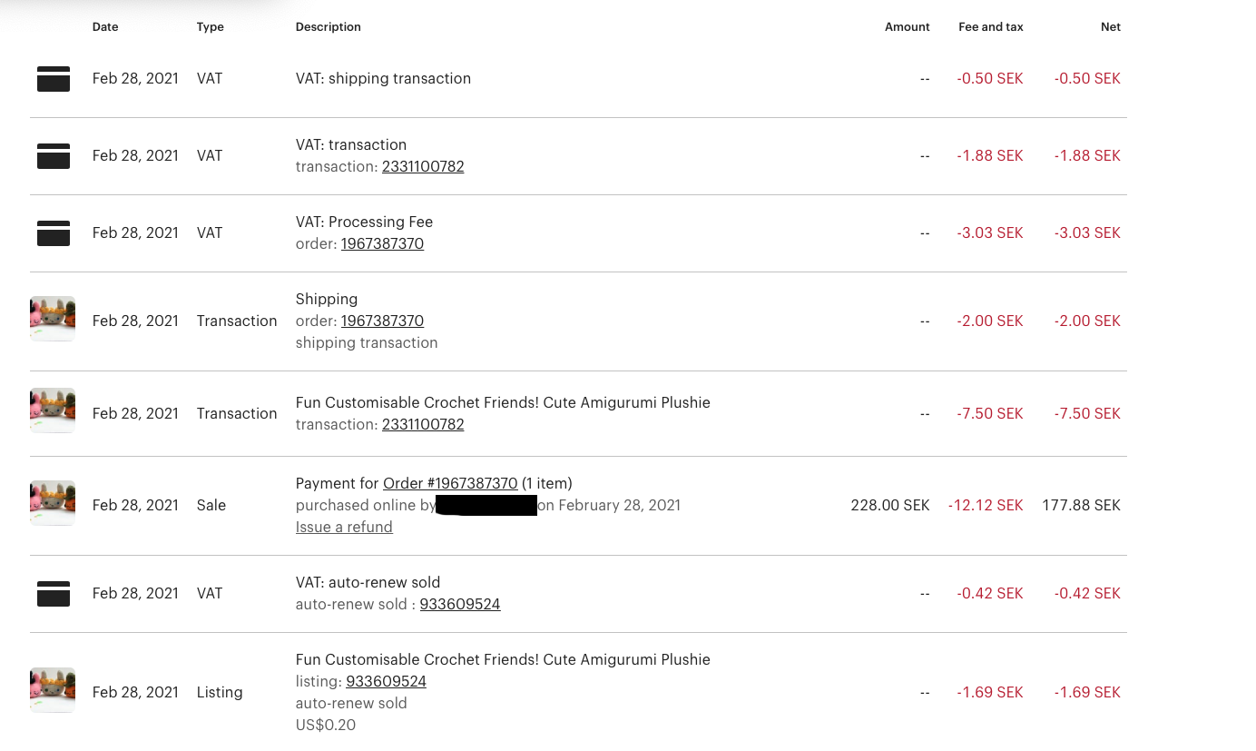Open plushie thumbnail in Sale row
The image size is (1256, 751).
click(53, 503)
